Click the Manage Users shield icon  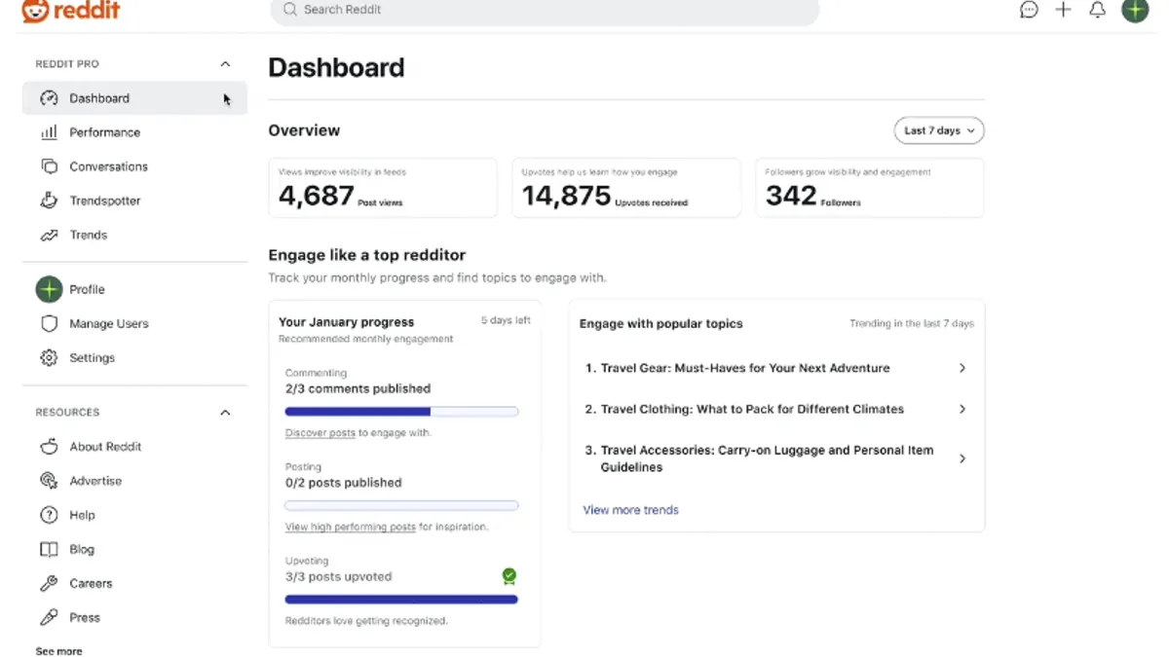49,323
